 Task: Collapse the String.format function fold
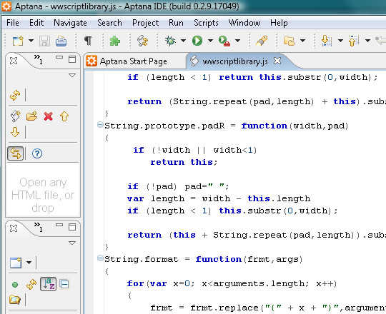[x=100, y=258]
